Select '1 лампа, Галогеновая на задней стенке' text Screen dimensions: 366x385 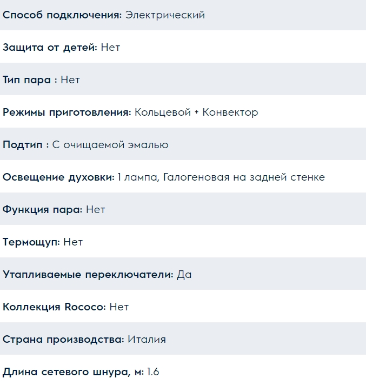click(221, 177)
